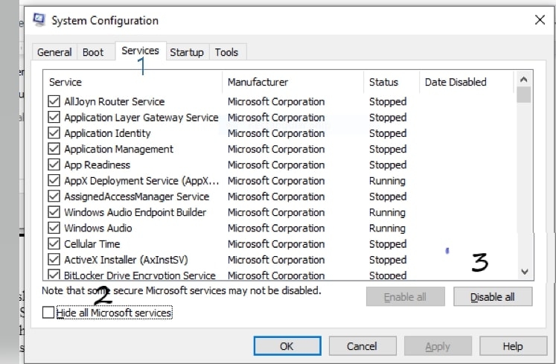Toggle the Application Identity checkbox
The width and height of the screenshot is (556, 364).
[54, 133]
